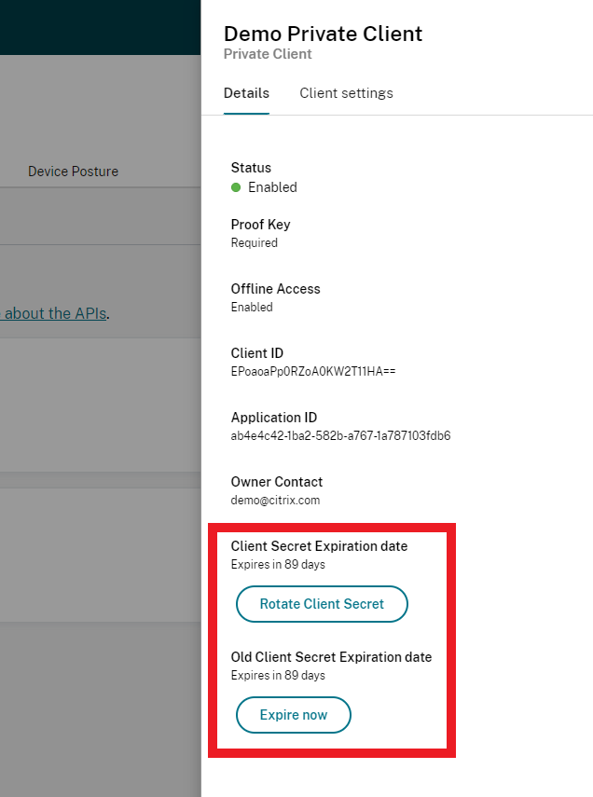Click the Private Client subtitle text

(x=268, y=54)
